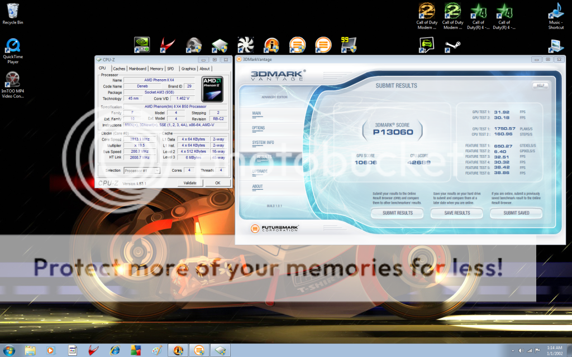572x357 pixels.
Task: Go to MAIN in 3DMark Vantage
Action: tap(256, 113)
